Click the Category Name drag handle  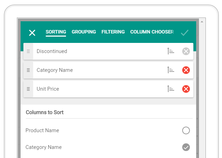click(x=28, y=70)
